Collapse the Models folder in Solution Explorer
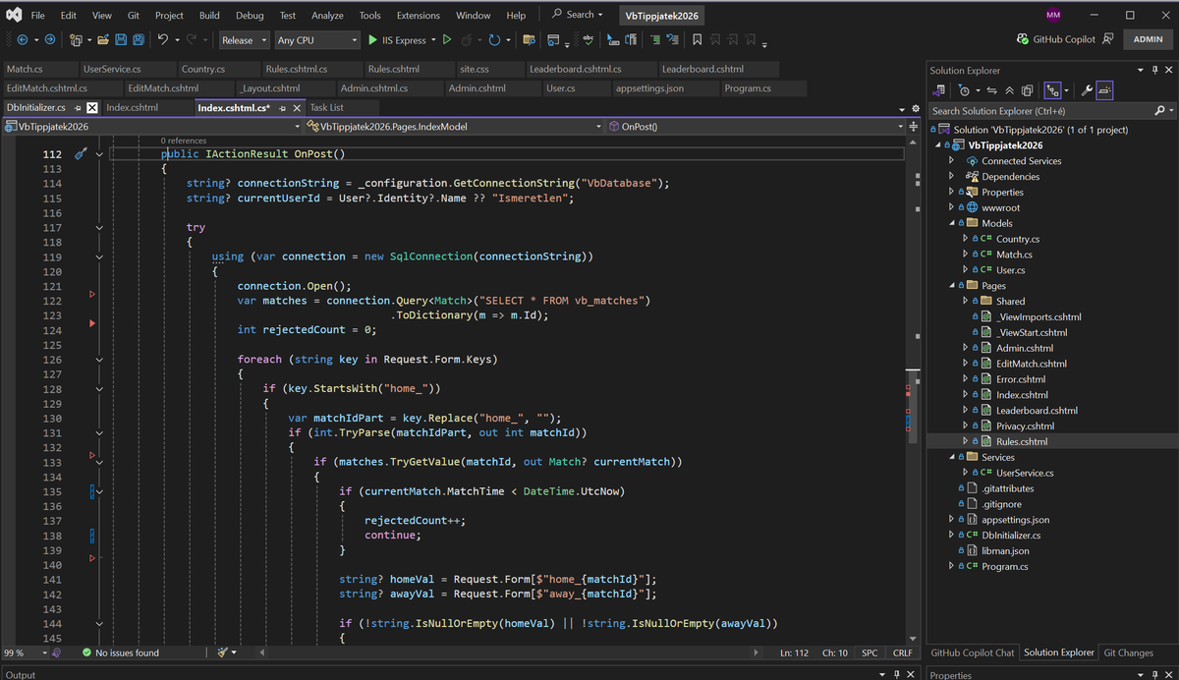The image size is (1179, 680). click(x=951, y=223)
